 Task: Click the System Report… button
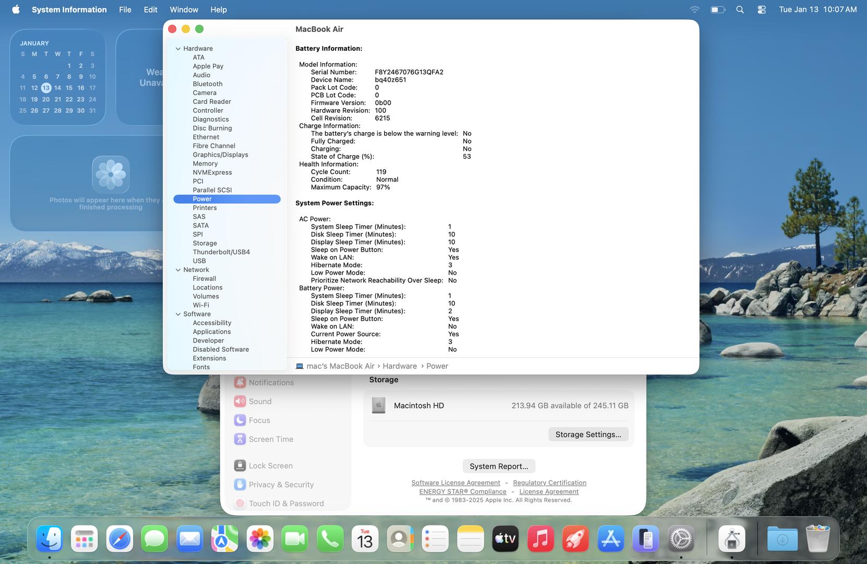[x=498, y=466]
